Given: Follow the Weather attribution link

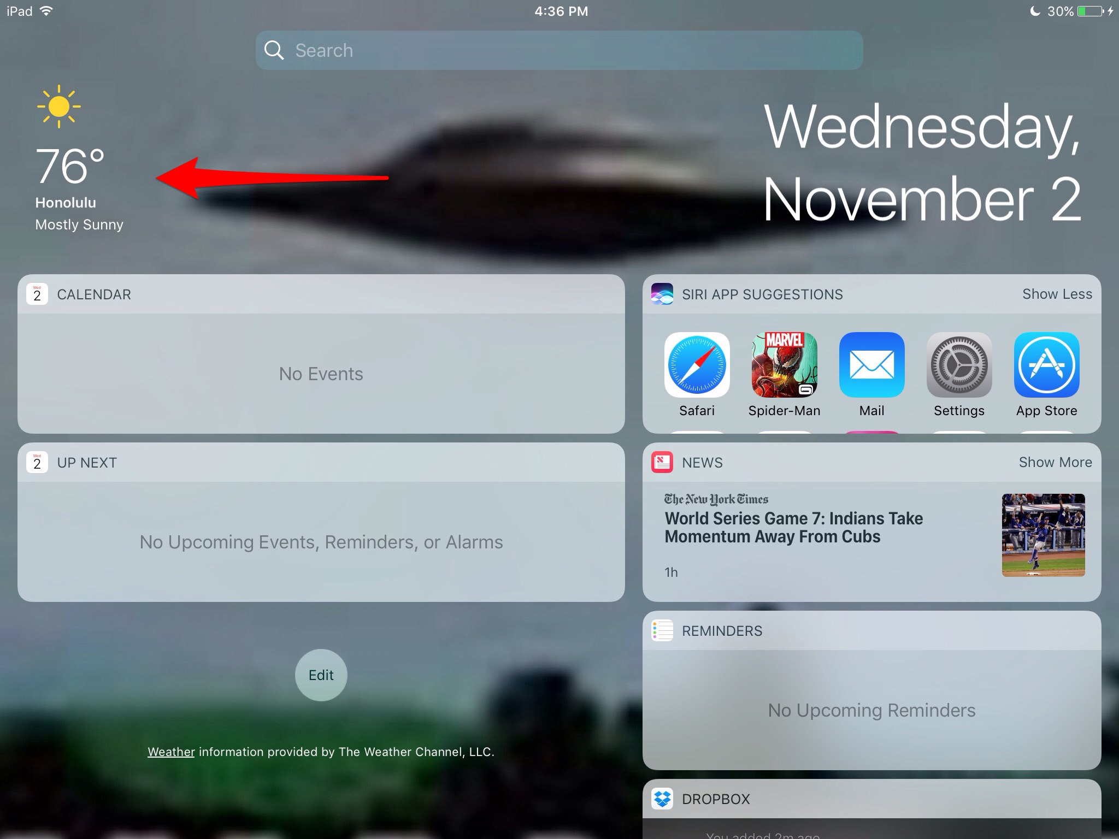Looking at the screenshot, I should 171,752.
